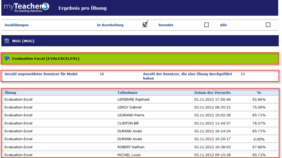282x158 pixels.
Task: Open ROBERT Nathan's 67.86% result
Action: 131,147
